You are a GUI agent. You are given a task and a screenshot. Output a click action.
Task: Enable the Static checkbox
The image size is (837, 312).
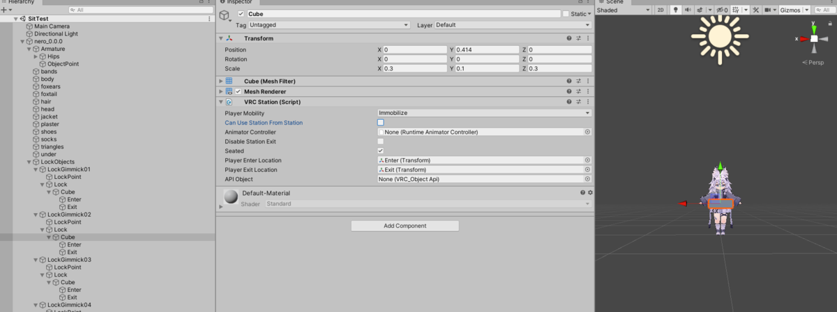pos(565,14)
